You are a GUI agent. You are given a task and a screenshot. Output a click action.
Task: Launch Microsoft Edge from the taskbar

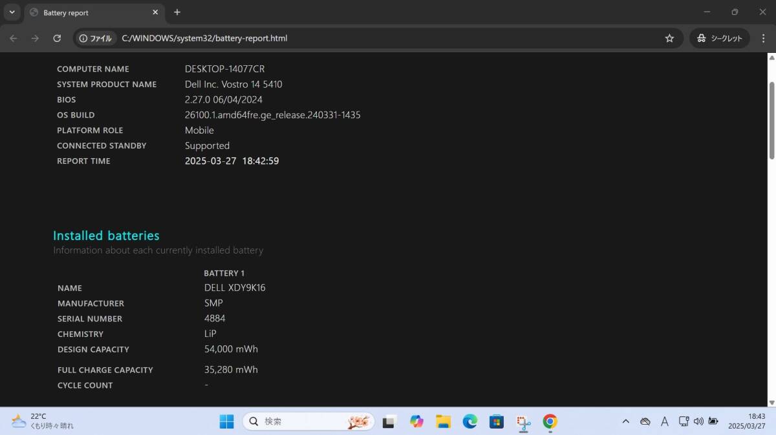469,421
